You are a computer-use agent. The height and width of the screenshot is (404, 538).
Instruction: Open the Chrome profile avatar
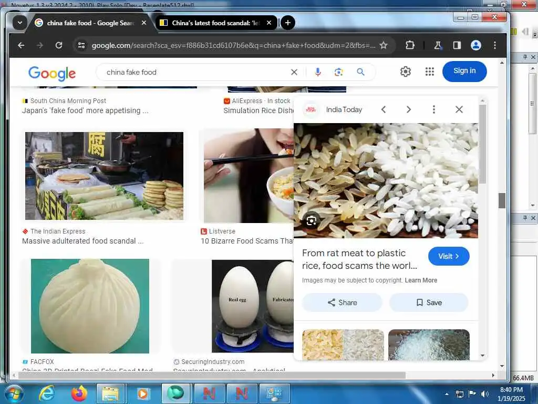click(x=476, y=45)
